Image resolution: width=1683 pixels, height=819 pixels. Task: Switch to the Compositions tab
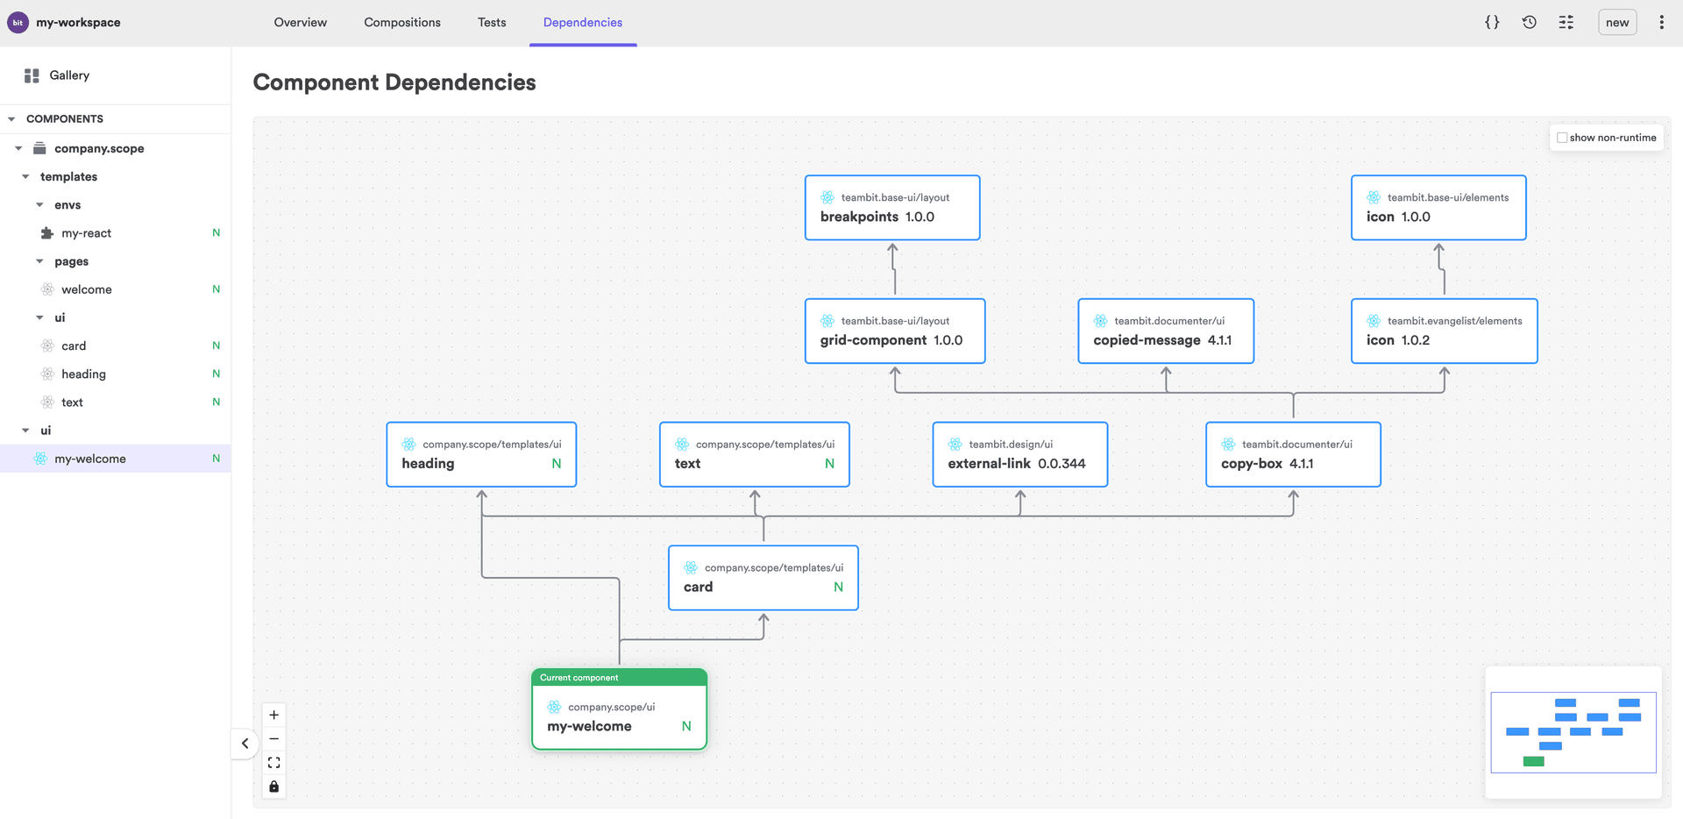pyautogui.click(x=401, y=22)
